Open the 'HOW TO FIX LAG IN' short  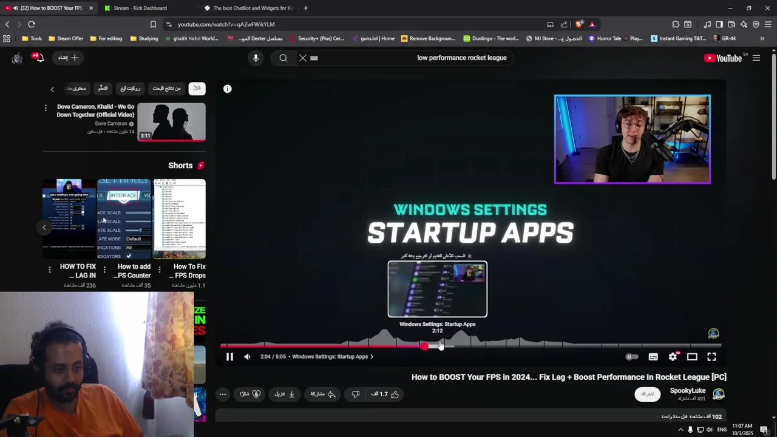pyautogui.click(x=69, y=220)
